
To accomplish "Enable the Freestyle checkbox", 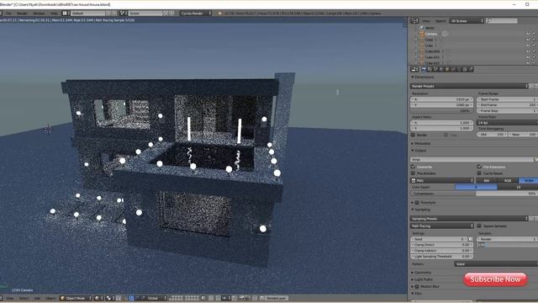I will click(x=417, y=203).
